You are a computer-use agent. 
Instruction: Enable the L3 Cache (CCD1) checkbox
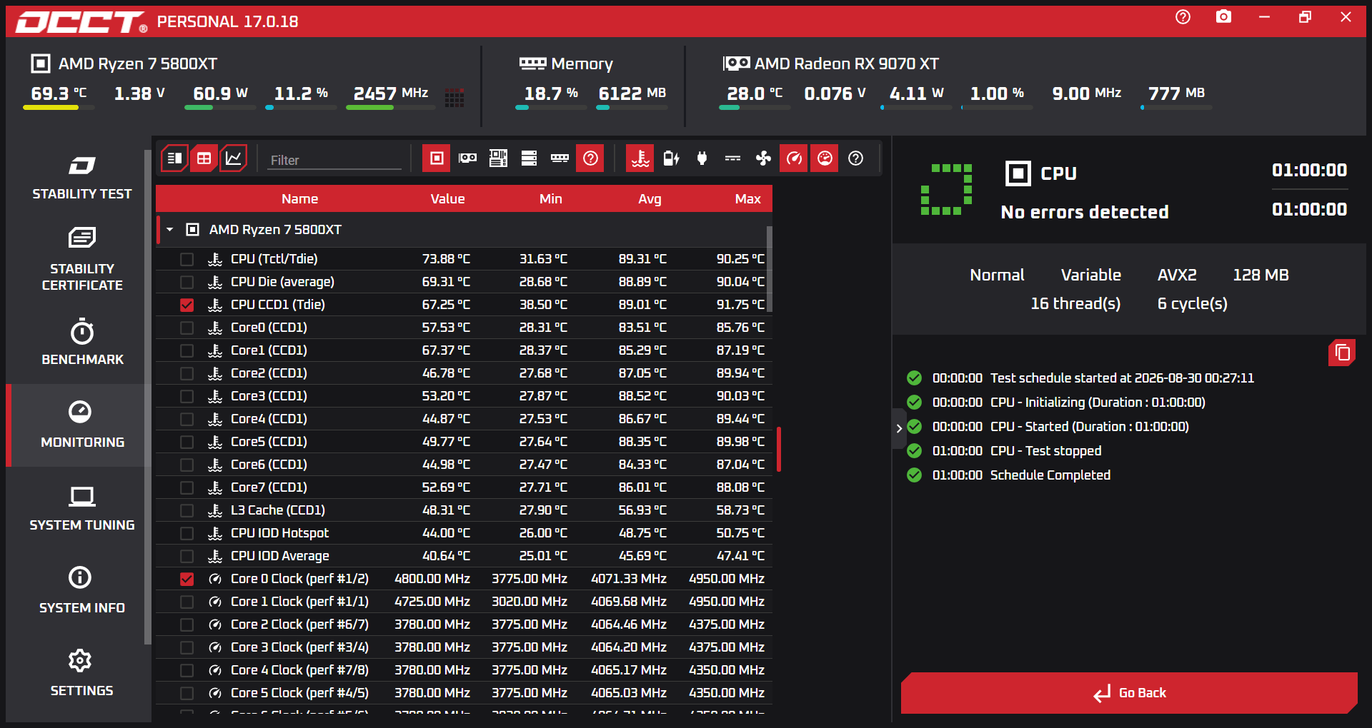click(187, 510)
